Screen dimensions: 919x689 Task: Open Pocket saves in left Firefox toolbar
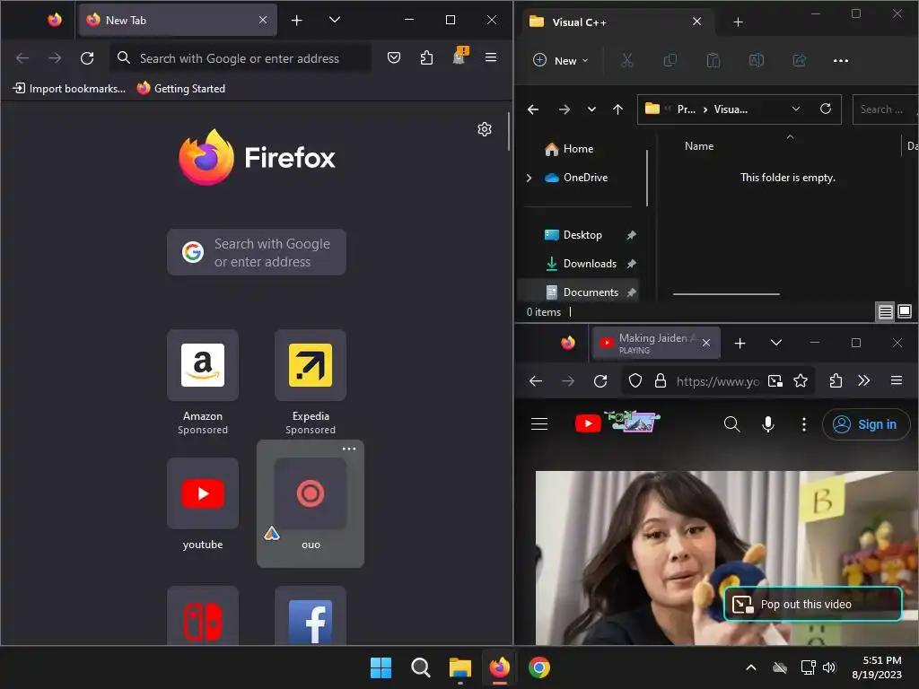394,57
